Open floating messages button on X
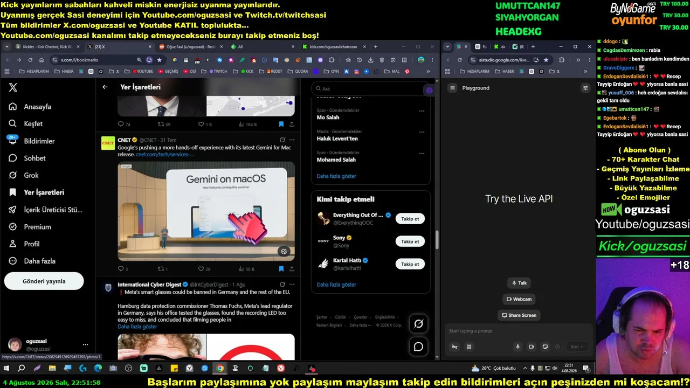 tap(418, 347)
